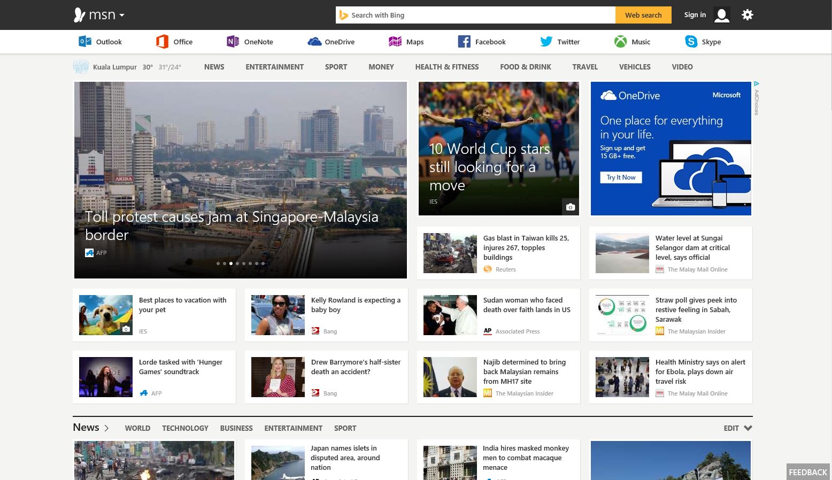Open settings via the gear icon
The width and height of the screenshot is (832, 480).
748,15
